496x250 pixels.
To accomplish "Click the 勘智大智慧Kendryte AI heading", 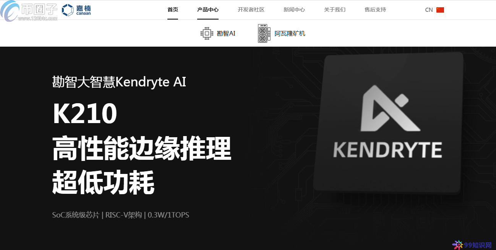I will tap(119, 82).
